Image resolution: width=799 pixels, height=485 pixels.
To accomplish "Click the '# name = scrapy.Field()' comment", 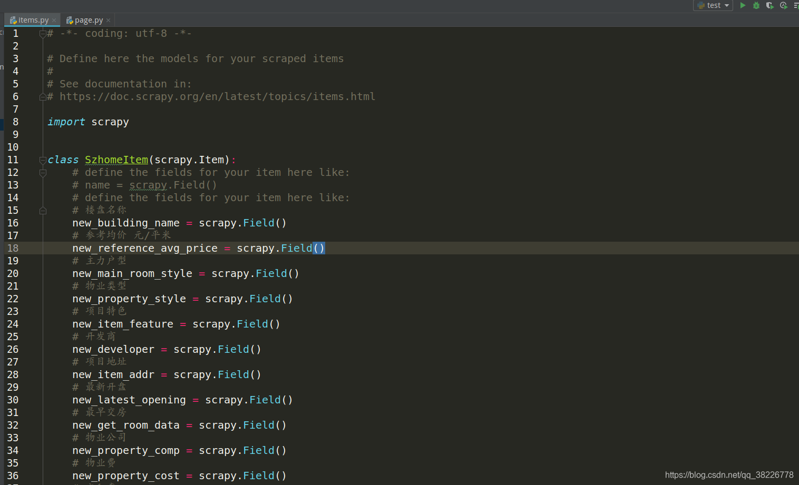I will (x=145, y=185).
